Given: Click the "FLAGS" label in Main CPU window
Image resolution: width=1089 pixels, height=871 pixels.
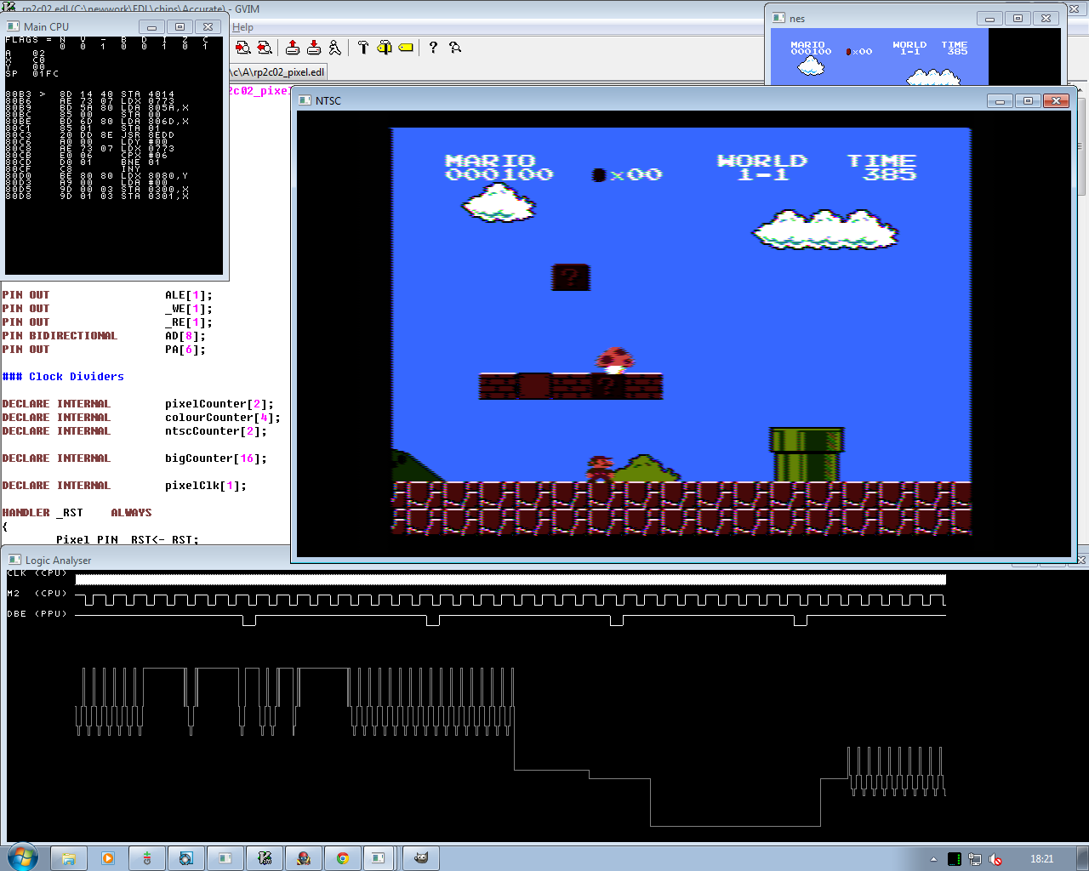Looking at the screenshot, I should 22,40.
